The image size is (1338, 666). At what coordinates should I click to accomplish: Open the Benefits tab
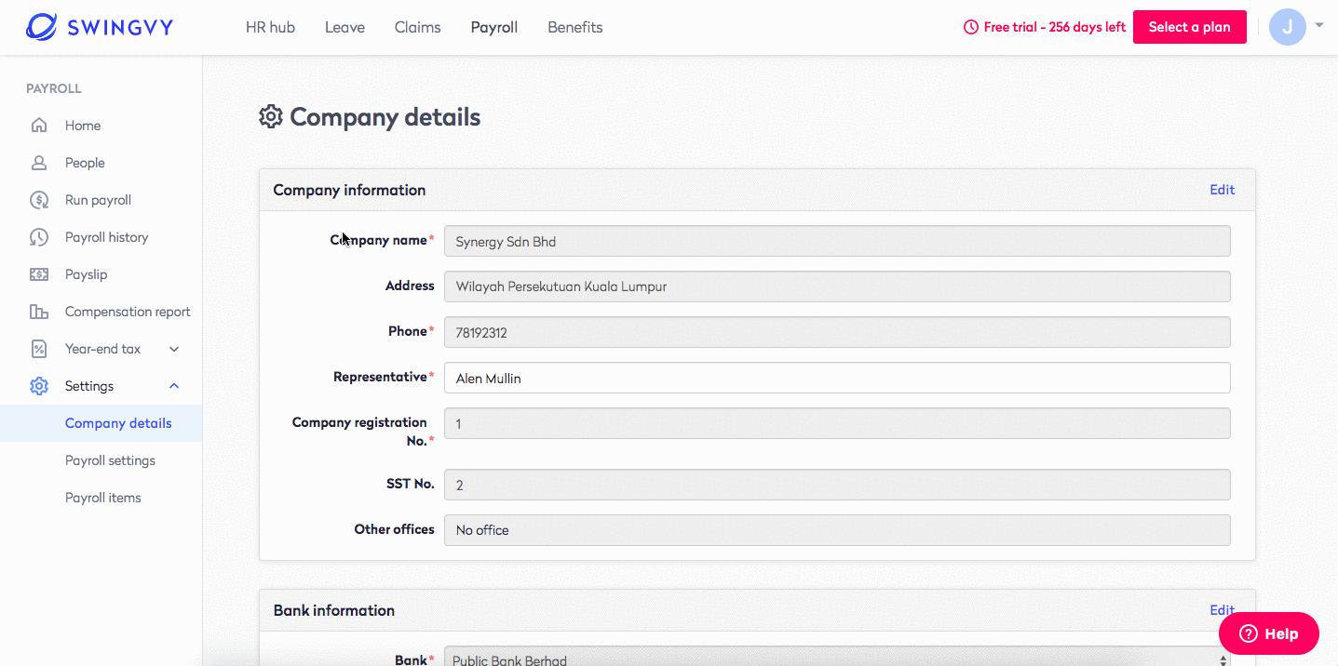(x=575, y=27)
